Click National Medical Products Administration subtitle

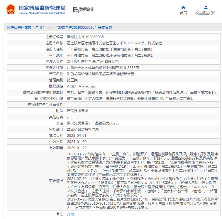42,13
